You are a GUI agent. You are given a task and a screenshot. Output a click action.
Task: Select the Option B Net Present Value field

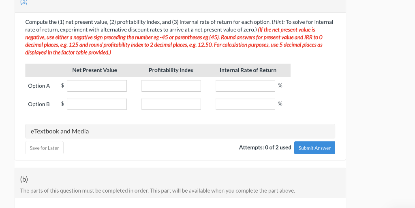pos(97,104)
